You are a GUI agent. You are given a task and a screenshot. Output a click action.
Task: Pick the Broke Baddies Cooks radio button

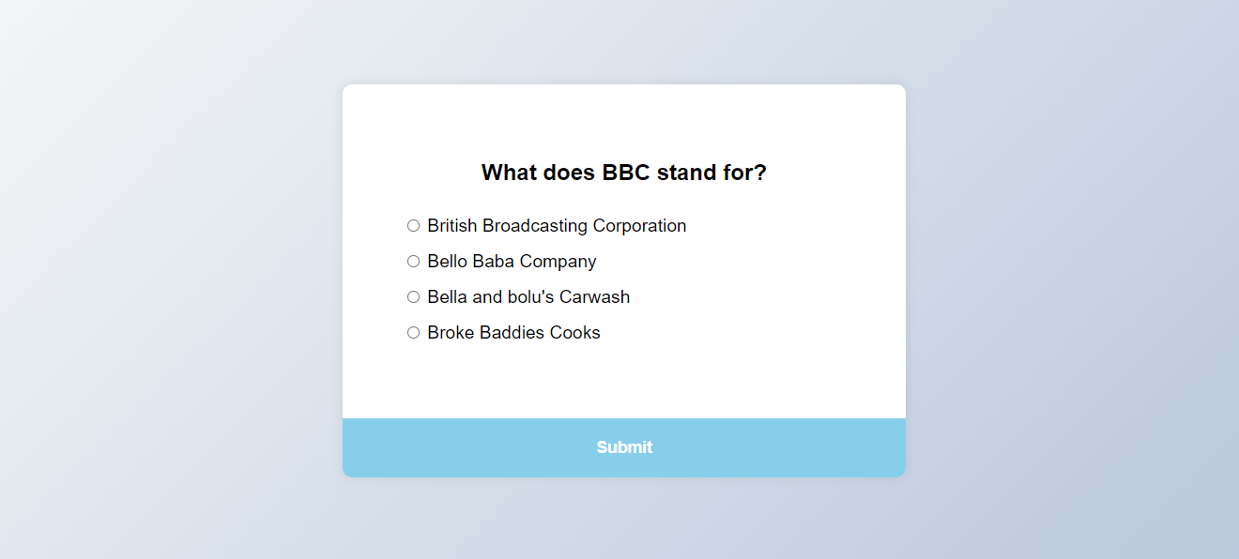point(413,333)
